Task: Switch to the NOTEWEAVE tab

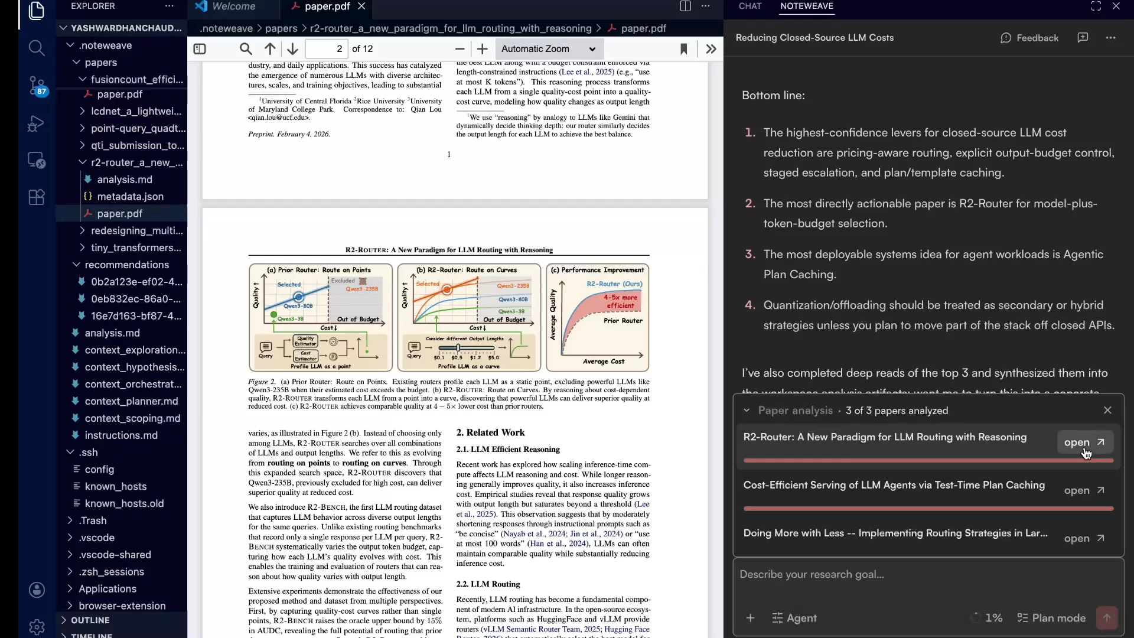Action: pyautogui.click(x=807, y=6)
